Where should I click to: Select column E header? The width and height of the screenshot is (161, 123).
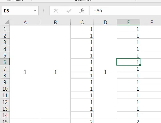129,22
